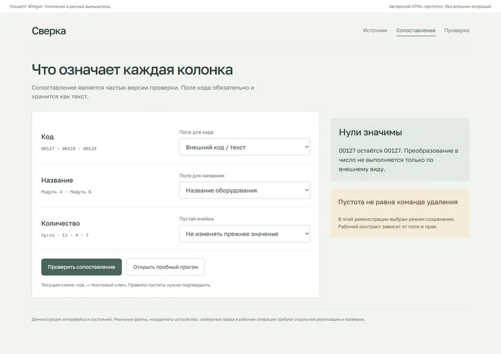Click the top note Авторский HTML-прототип
Viewport: 501px width, 354px height.
click(x=440, y=6)
